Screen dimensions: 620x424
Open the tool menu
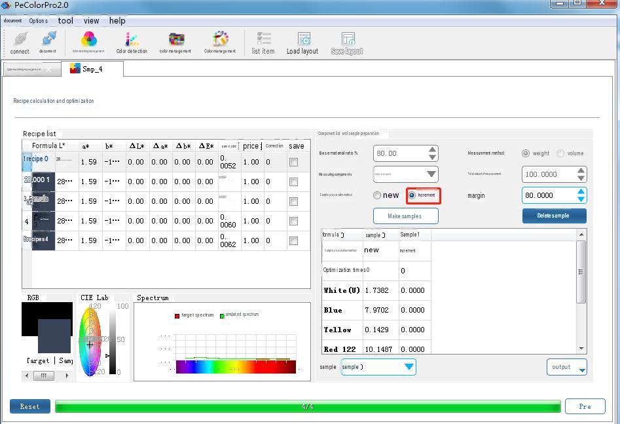point(65,20)
